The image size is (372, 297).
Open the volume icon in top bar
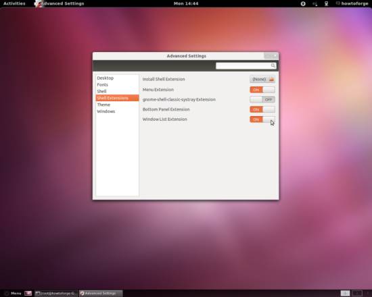pos(315,3)
